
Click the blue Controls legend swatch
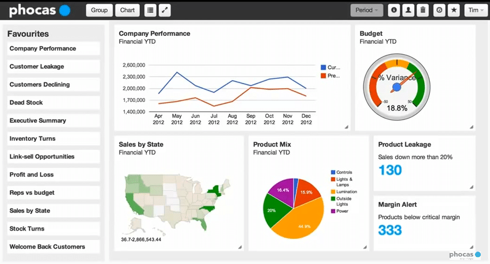tap(333, 172)
